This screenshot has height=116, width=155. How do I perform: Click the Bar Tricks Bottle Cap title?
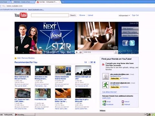61,100
